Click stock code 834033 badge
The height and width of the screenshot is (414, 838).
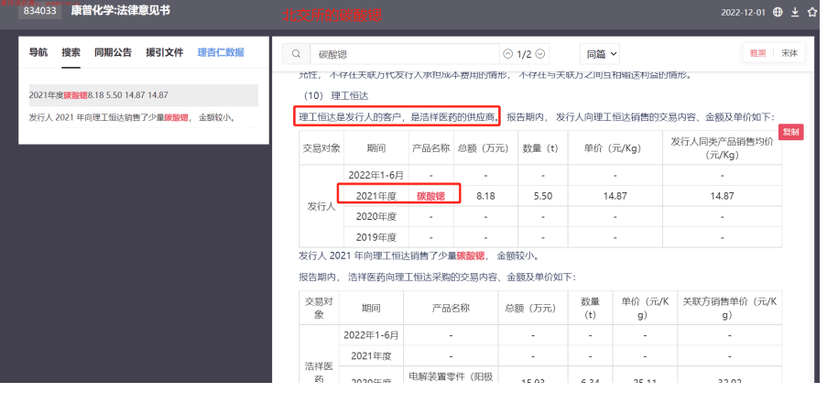tap(41, 12)
